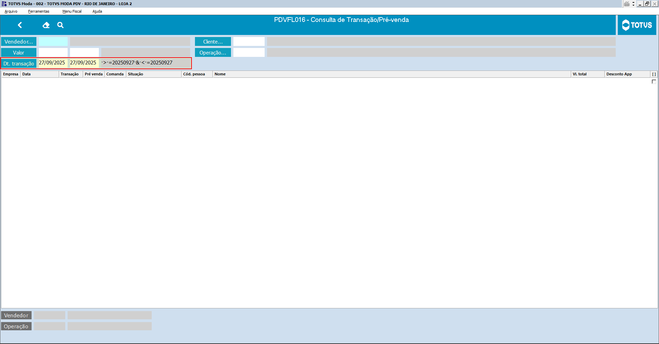Minimize the TOTVS Moda window
Viewport: 659px width, 344px height.
tap(640, 4)
